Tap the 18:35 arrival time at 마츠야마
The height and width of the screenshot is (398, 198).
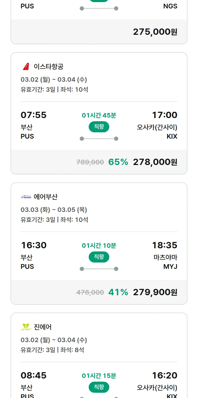tap(164, 245)
